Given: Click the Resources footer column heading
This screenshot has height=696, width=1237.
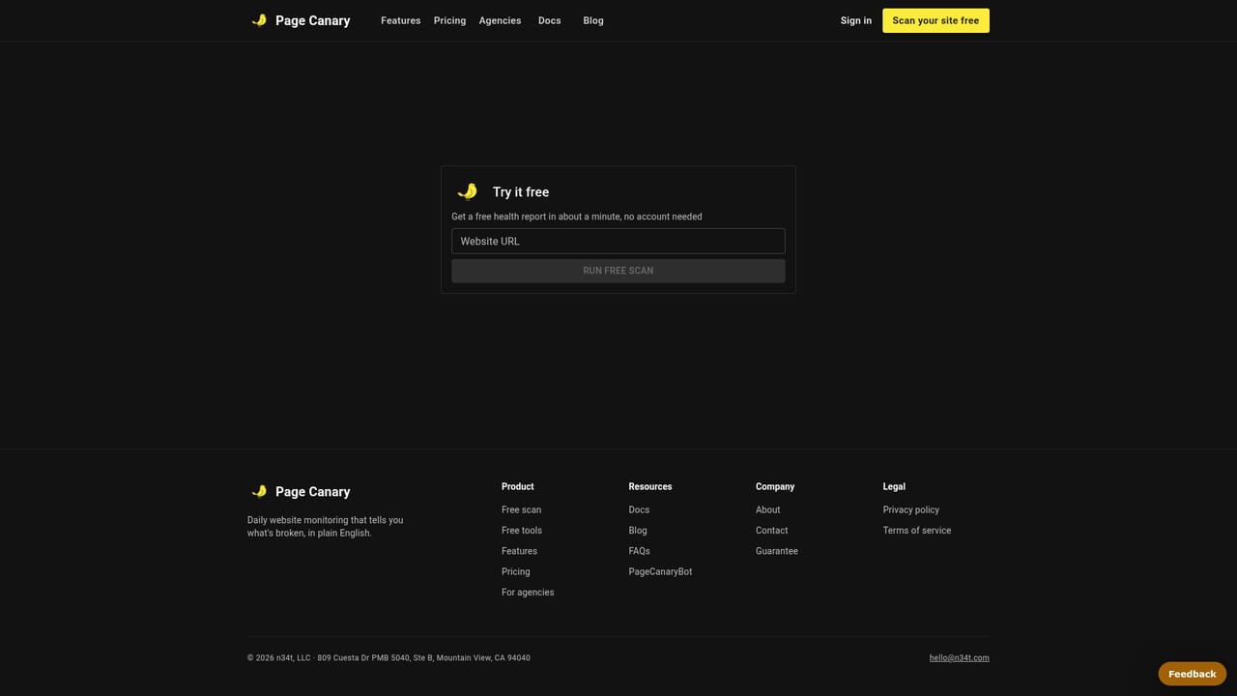Looking at the screenshot, I should click(650, 486).
